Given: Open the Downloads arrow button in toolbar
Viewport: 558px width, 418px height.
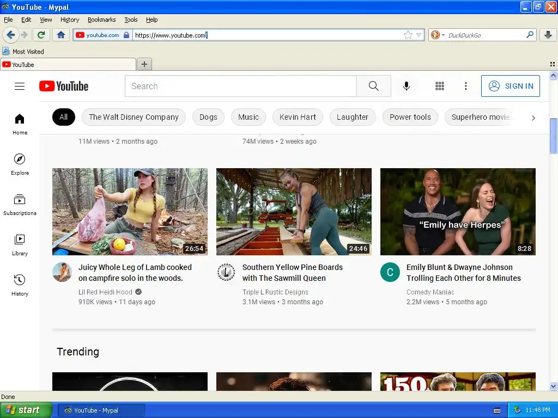Looking at the screenshot, I should (548, 35).
